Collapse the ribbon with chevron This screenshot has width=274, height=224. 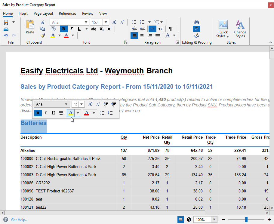(270, 42)
